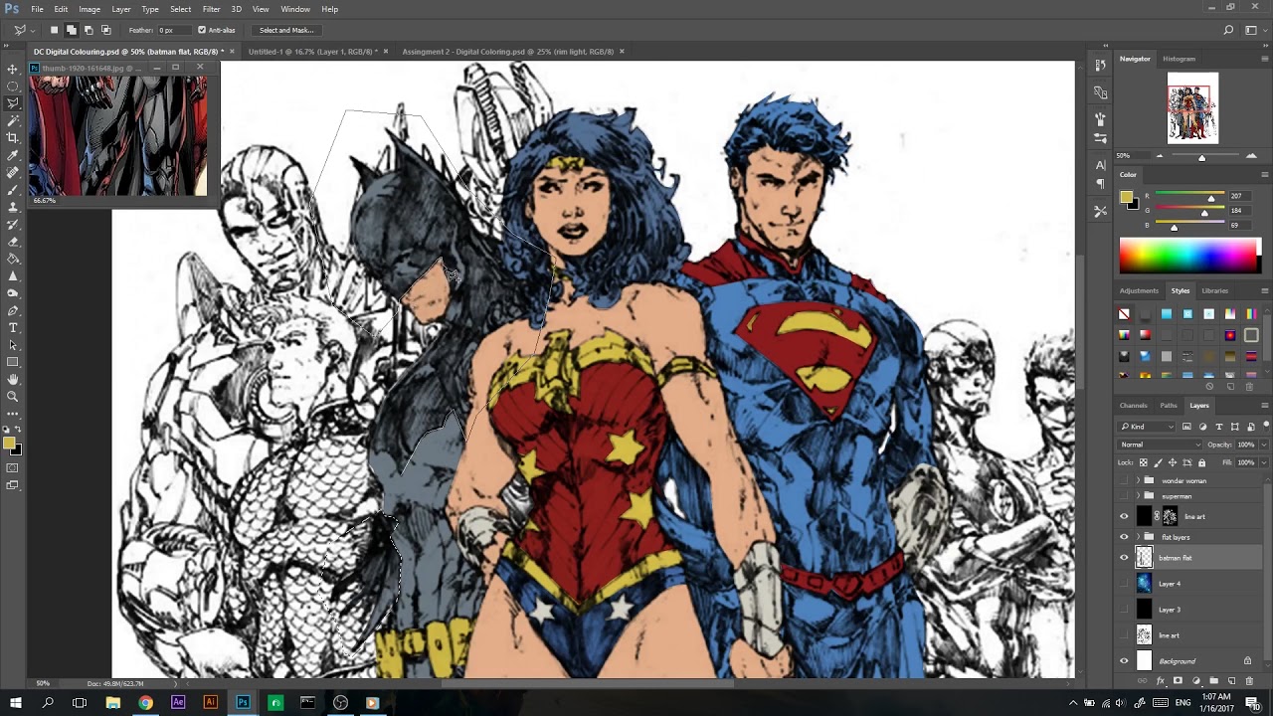Screen dimensions: 1273x716
Task: Click the foreground color swatch in toolbox
Action: coord(10,445)
